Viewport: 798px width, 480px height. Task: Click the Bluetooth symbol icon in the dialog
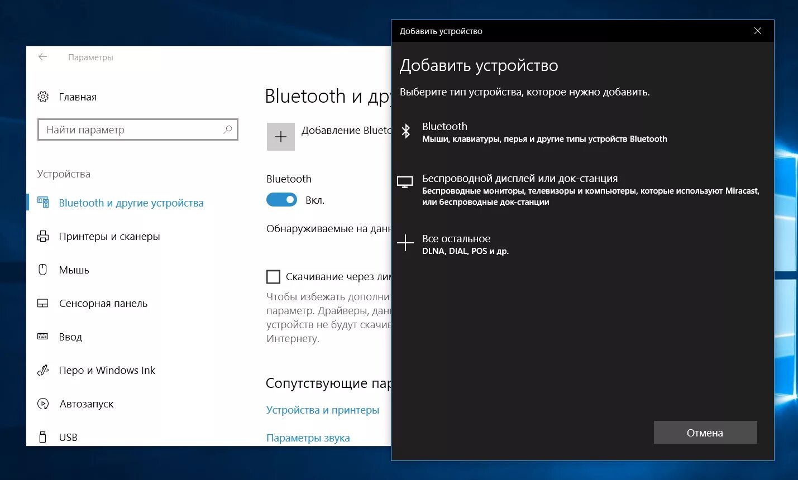tap(406, 131)
